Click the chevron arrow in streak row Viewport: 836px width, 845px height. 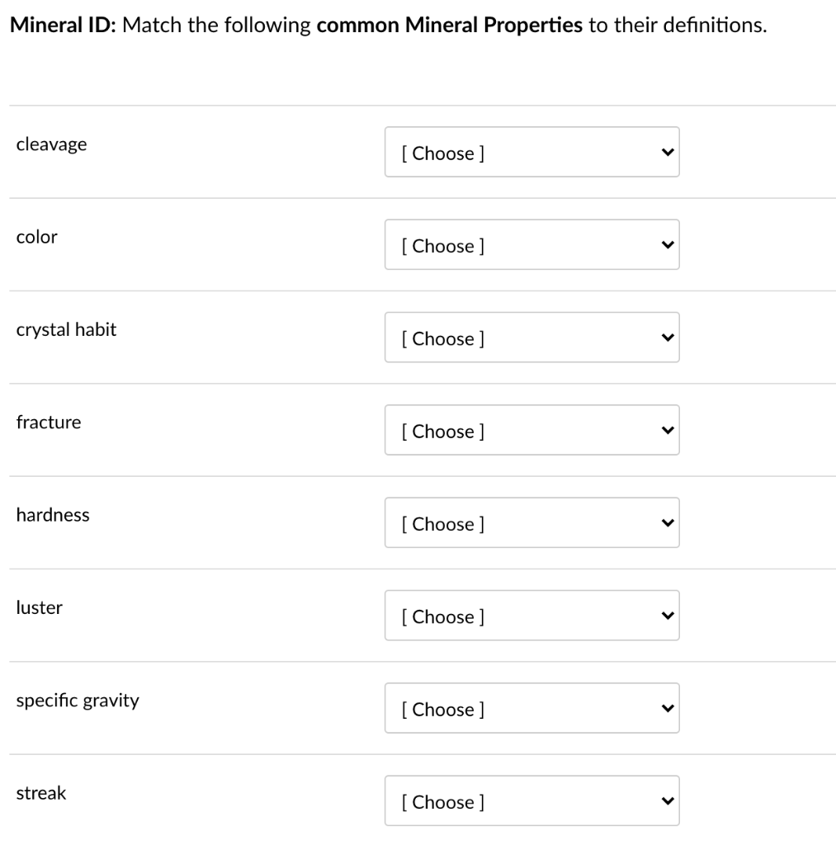click(668, 801)
